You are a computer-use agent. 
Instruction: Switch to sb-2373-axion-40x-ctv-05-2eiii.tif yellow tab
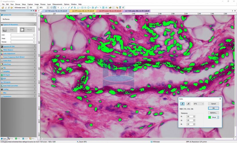(x=83, y=11)
